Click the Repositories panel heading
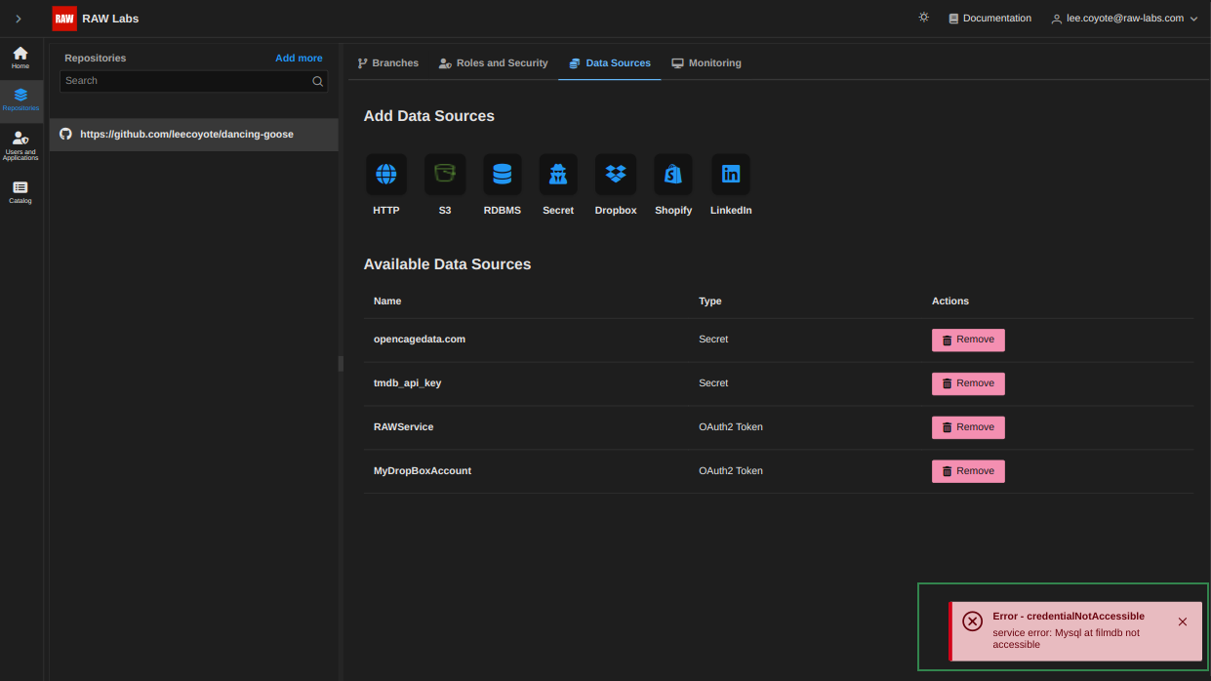The height and width of the screenshot is (681, 1211). (96, 59)
